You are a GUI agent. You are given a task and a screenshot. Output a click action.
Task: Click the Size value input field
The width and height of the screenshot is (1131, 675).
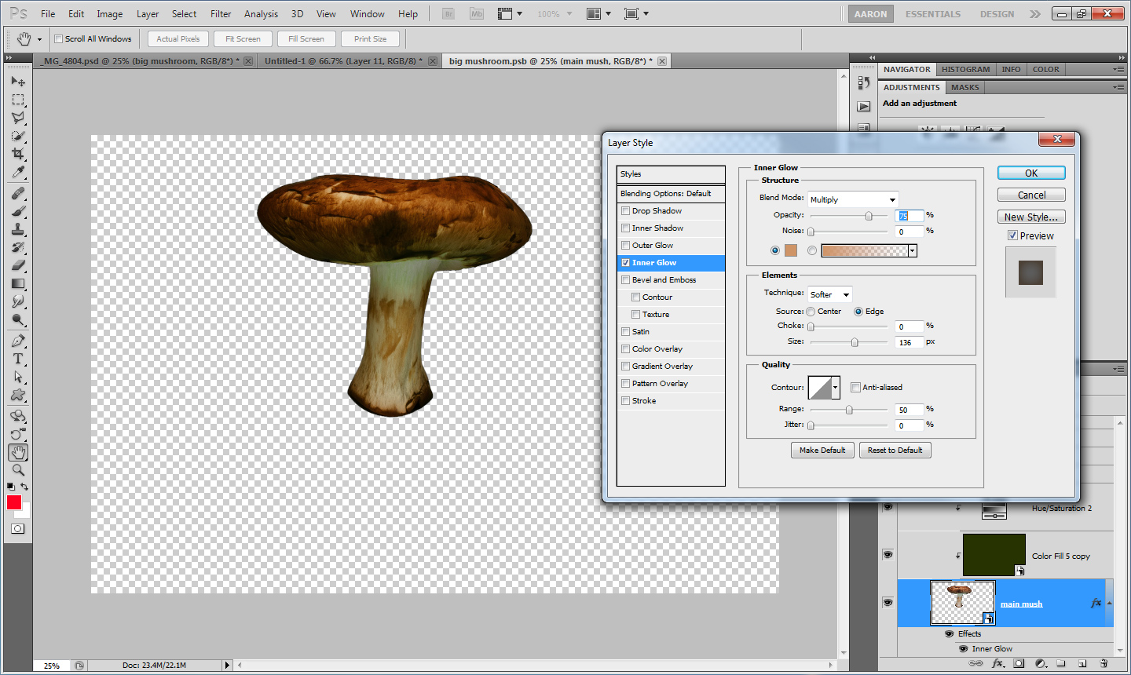coord(908,342)
